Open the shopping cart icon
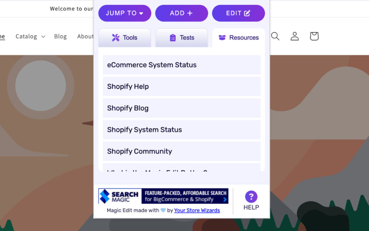The image size is (369, 231). pos(314,36)
